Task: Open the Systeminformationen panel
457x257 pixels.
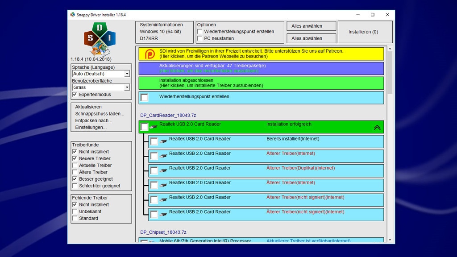Action: (x=164, y=32)
